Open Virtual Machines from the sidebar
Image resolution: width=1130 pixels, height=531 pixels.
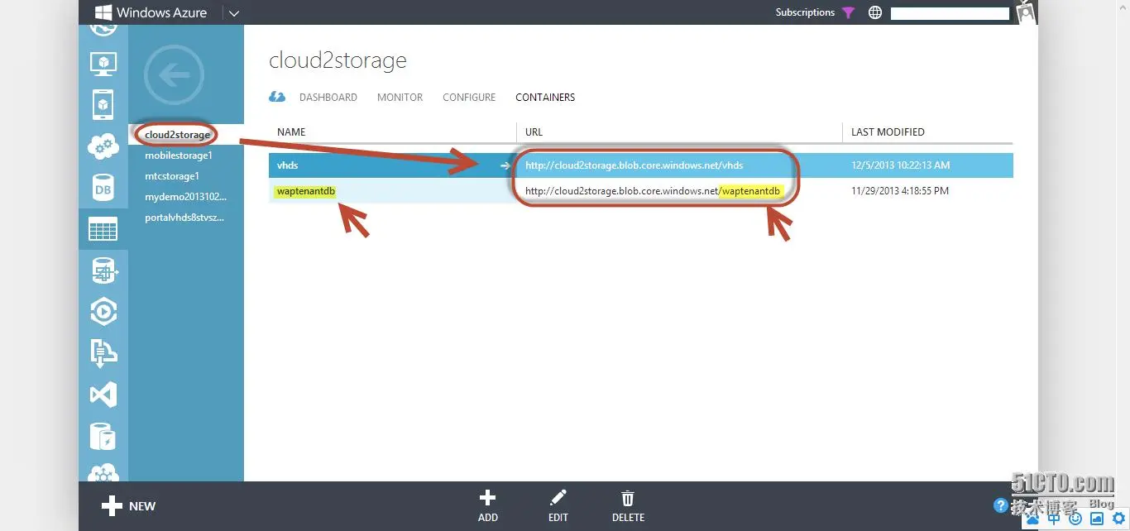coord(103,63)
